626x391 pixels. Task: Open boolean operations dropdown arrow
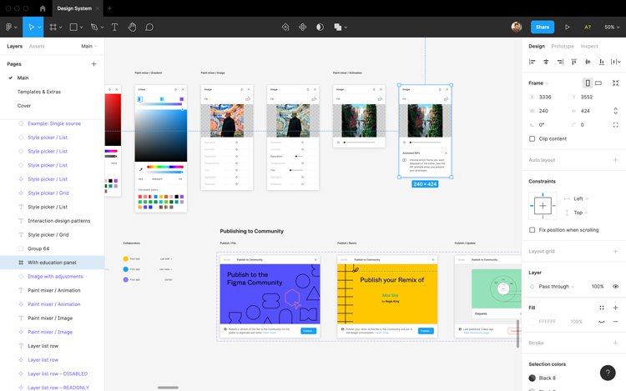pyautogui.click(x=346, y=28)
